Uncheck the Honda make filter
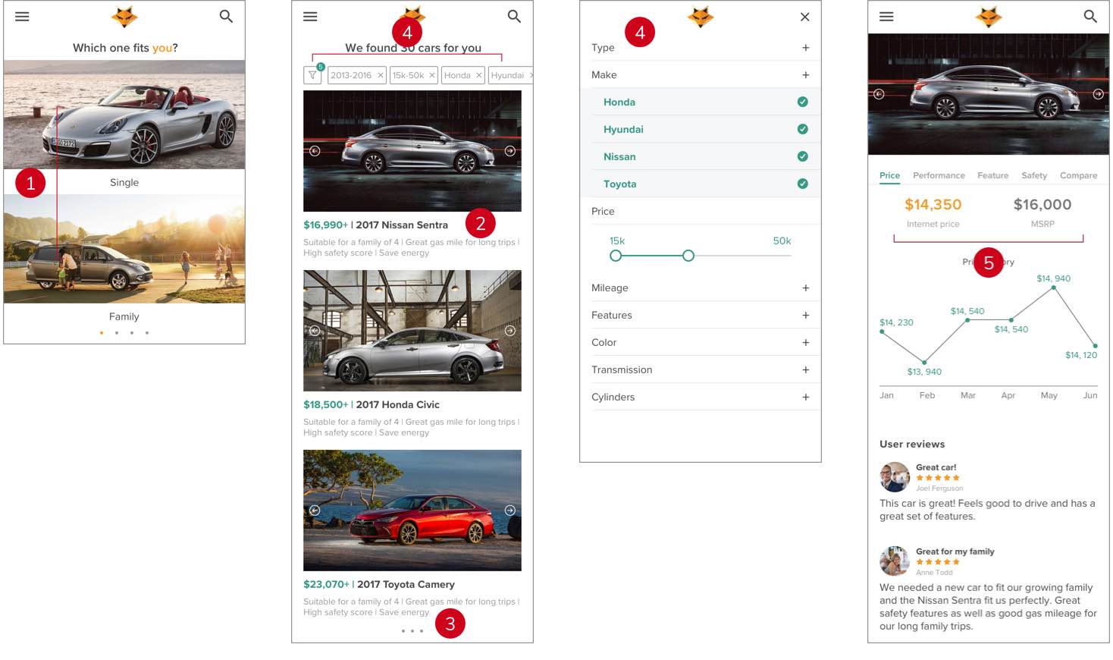 click(802, 102)
